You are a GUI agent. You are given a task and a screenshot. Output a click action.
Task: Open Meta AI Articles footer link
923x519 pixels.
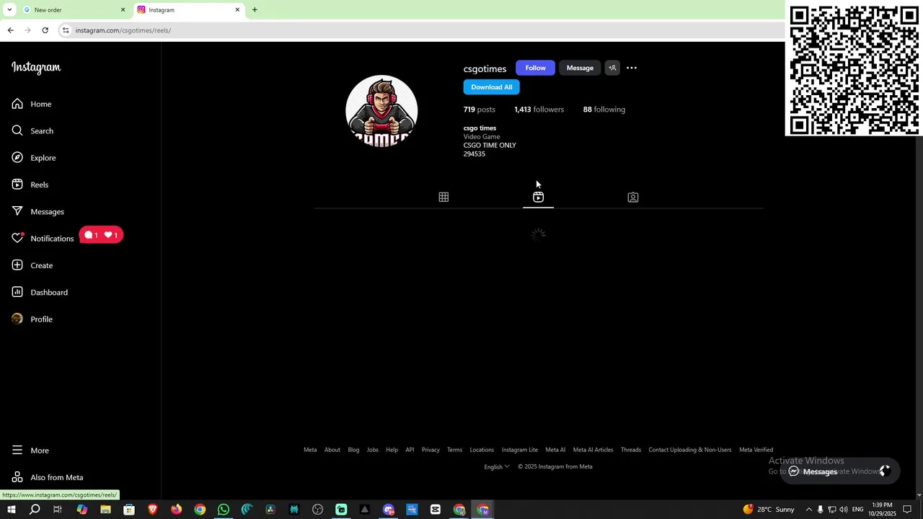click(x=593, y=450)
